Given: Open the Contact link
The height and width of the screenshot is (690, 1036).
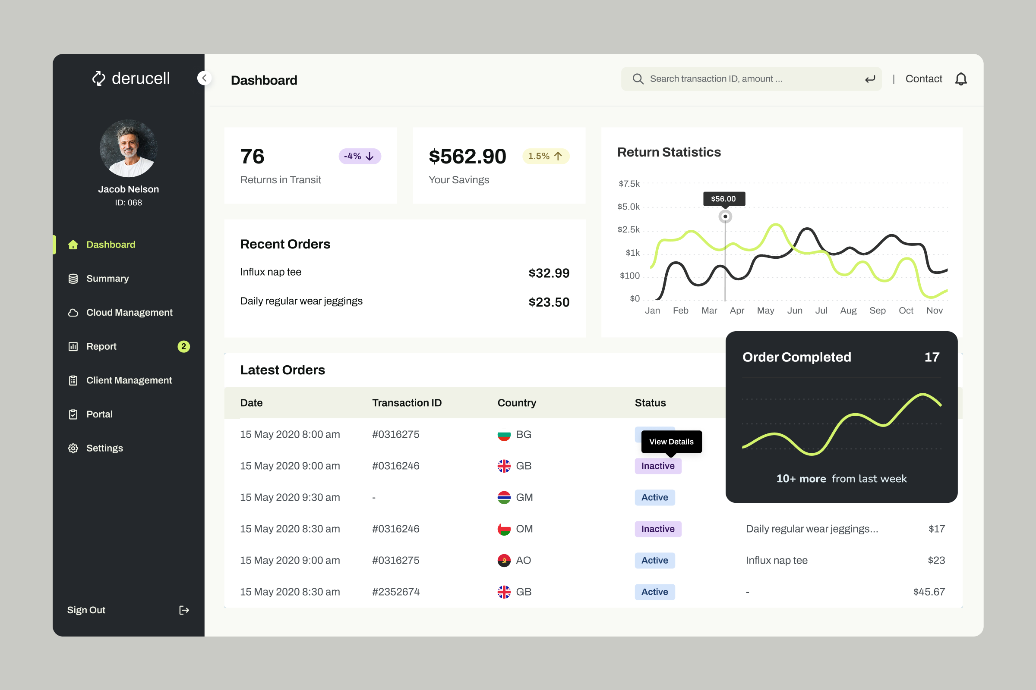Looking at the screenshot, I should click(x=924, y=78).
